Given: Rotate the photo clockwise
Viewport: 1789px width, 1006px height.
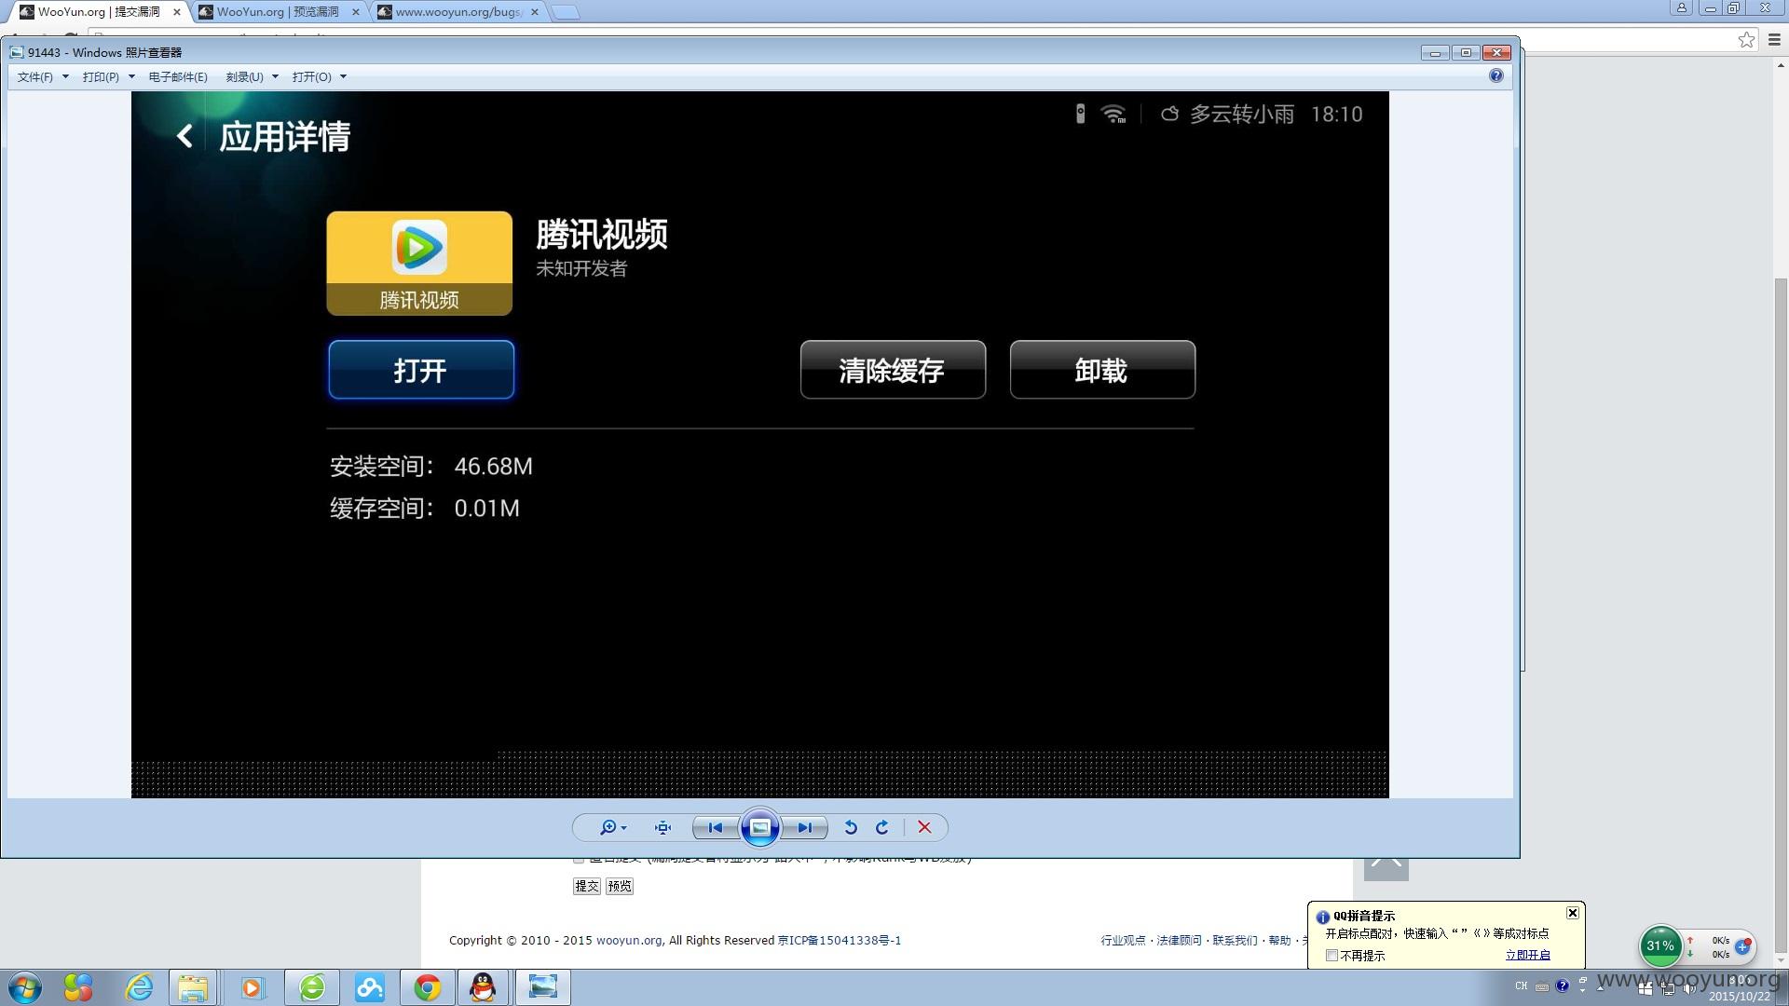Looking at the screenshot, I should tap(882, 827).
